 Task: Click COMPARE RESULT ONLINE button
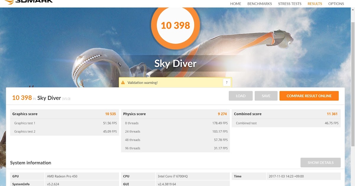coord(309,96)
